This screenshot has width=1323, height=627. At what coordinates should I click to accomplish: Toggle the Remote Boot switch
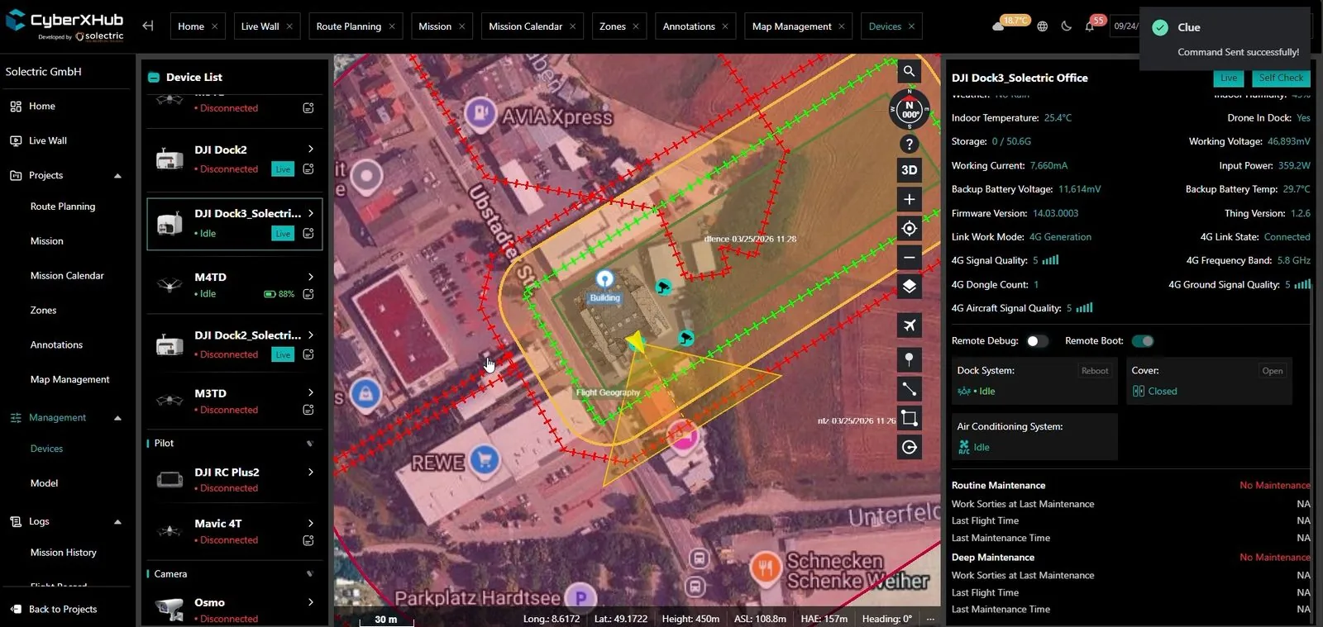(1143, 341)
